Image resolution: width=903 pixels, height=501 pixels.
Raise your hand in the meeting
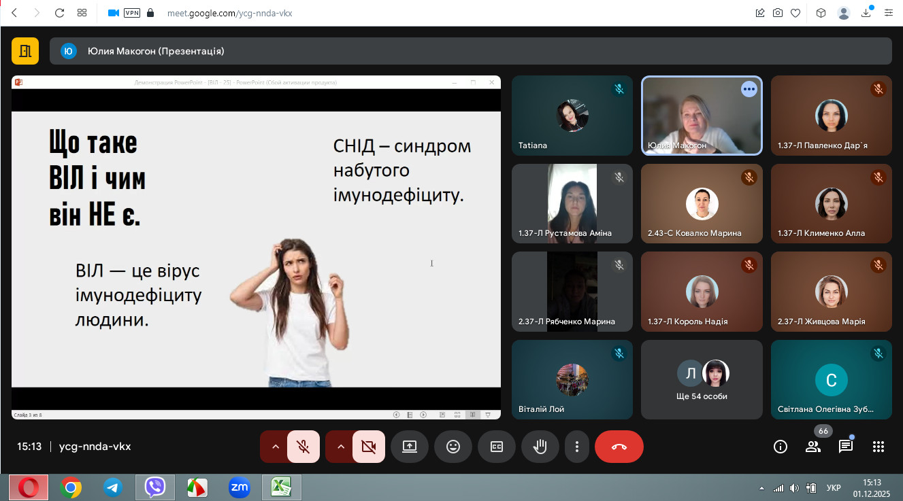[540, 447]
